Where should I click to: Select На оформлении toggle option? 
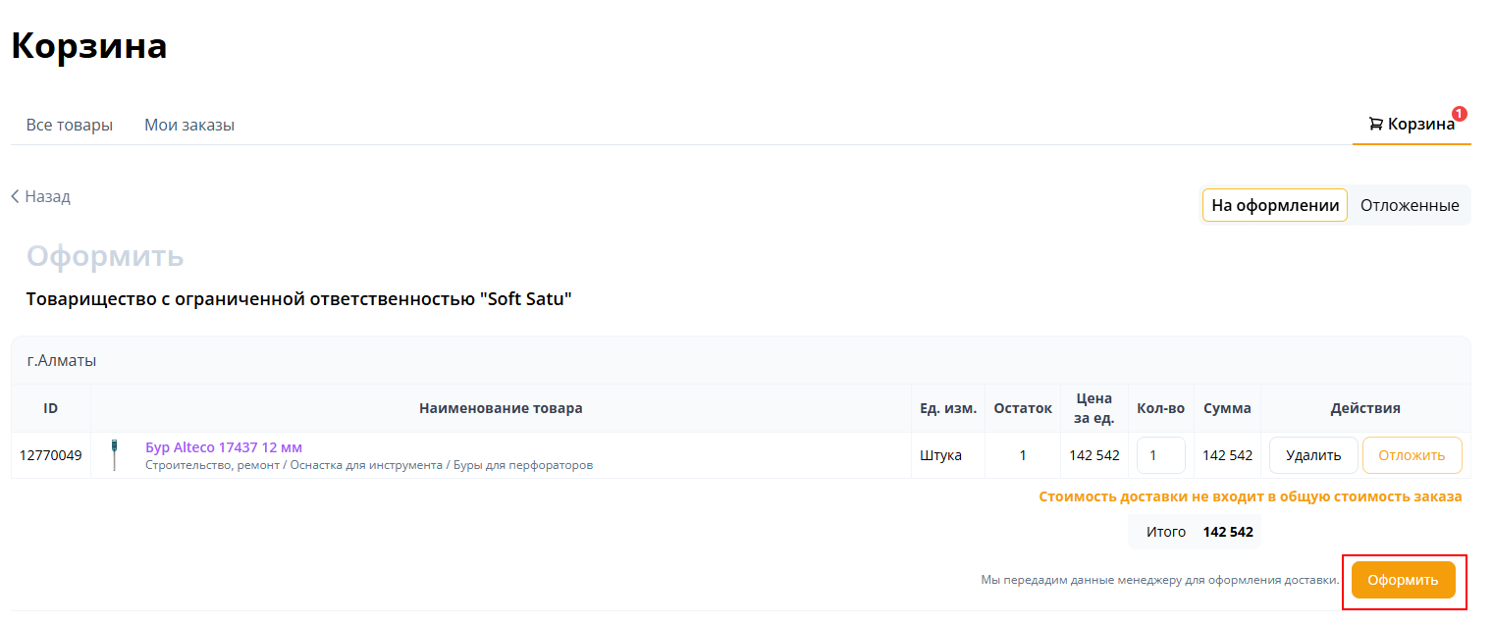click(1275, 205)
